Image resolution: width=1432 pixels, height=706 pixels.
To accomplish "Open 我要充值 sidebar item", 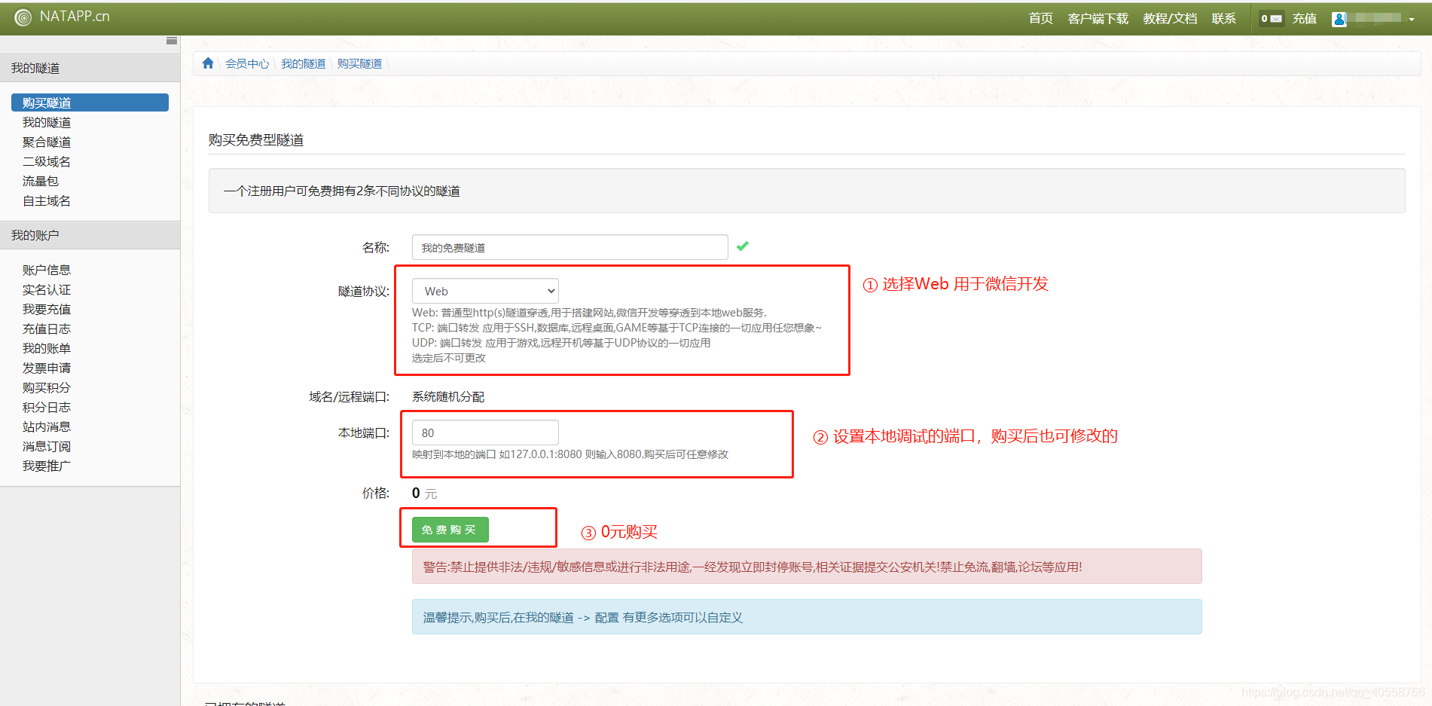I will pyautogui.click(x=47, y=309).
